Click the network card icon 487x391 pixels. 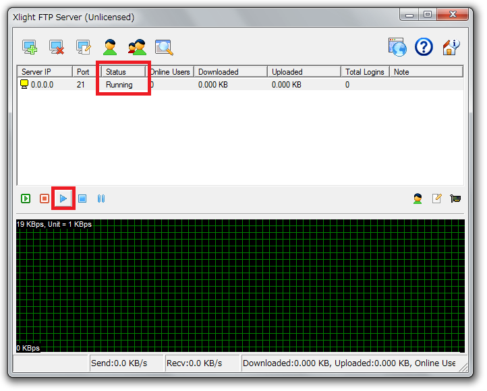[x=455, y=199]
